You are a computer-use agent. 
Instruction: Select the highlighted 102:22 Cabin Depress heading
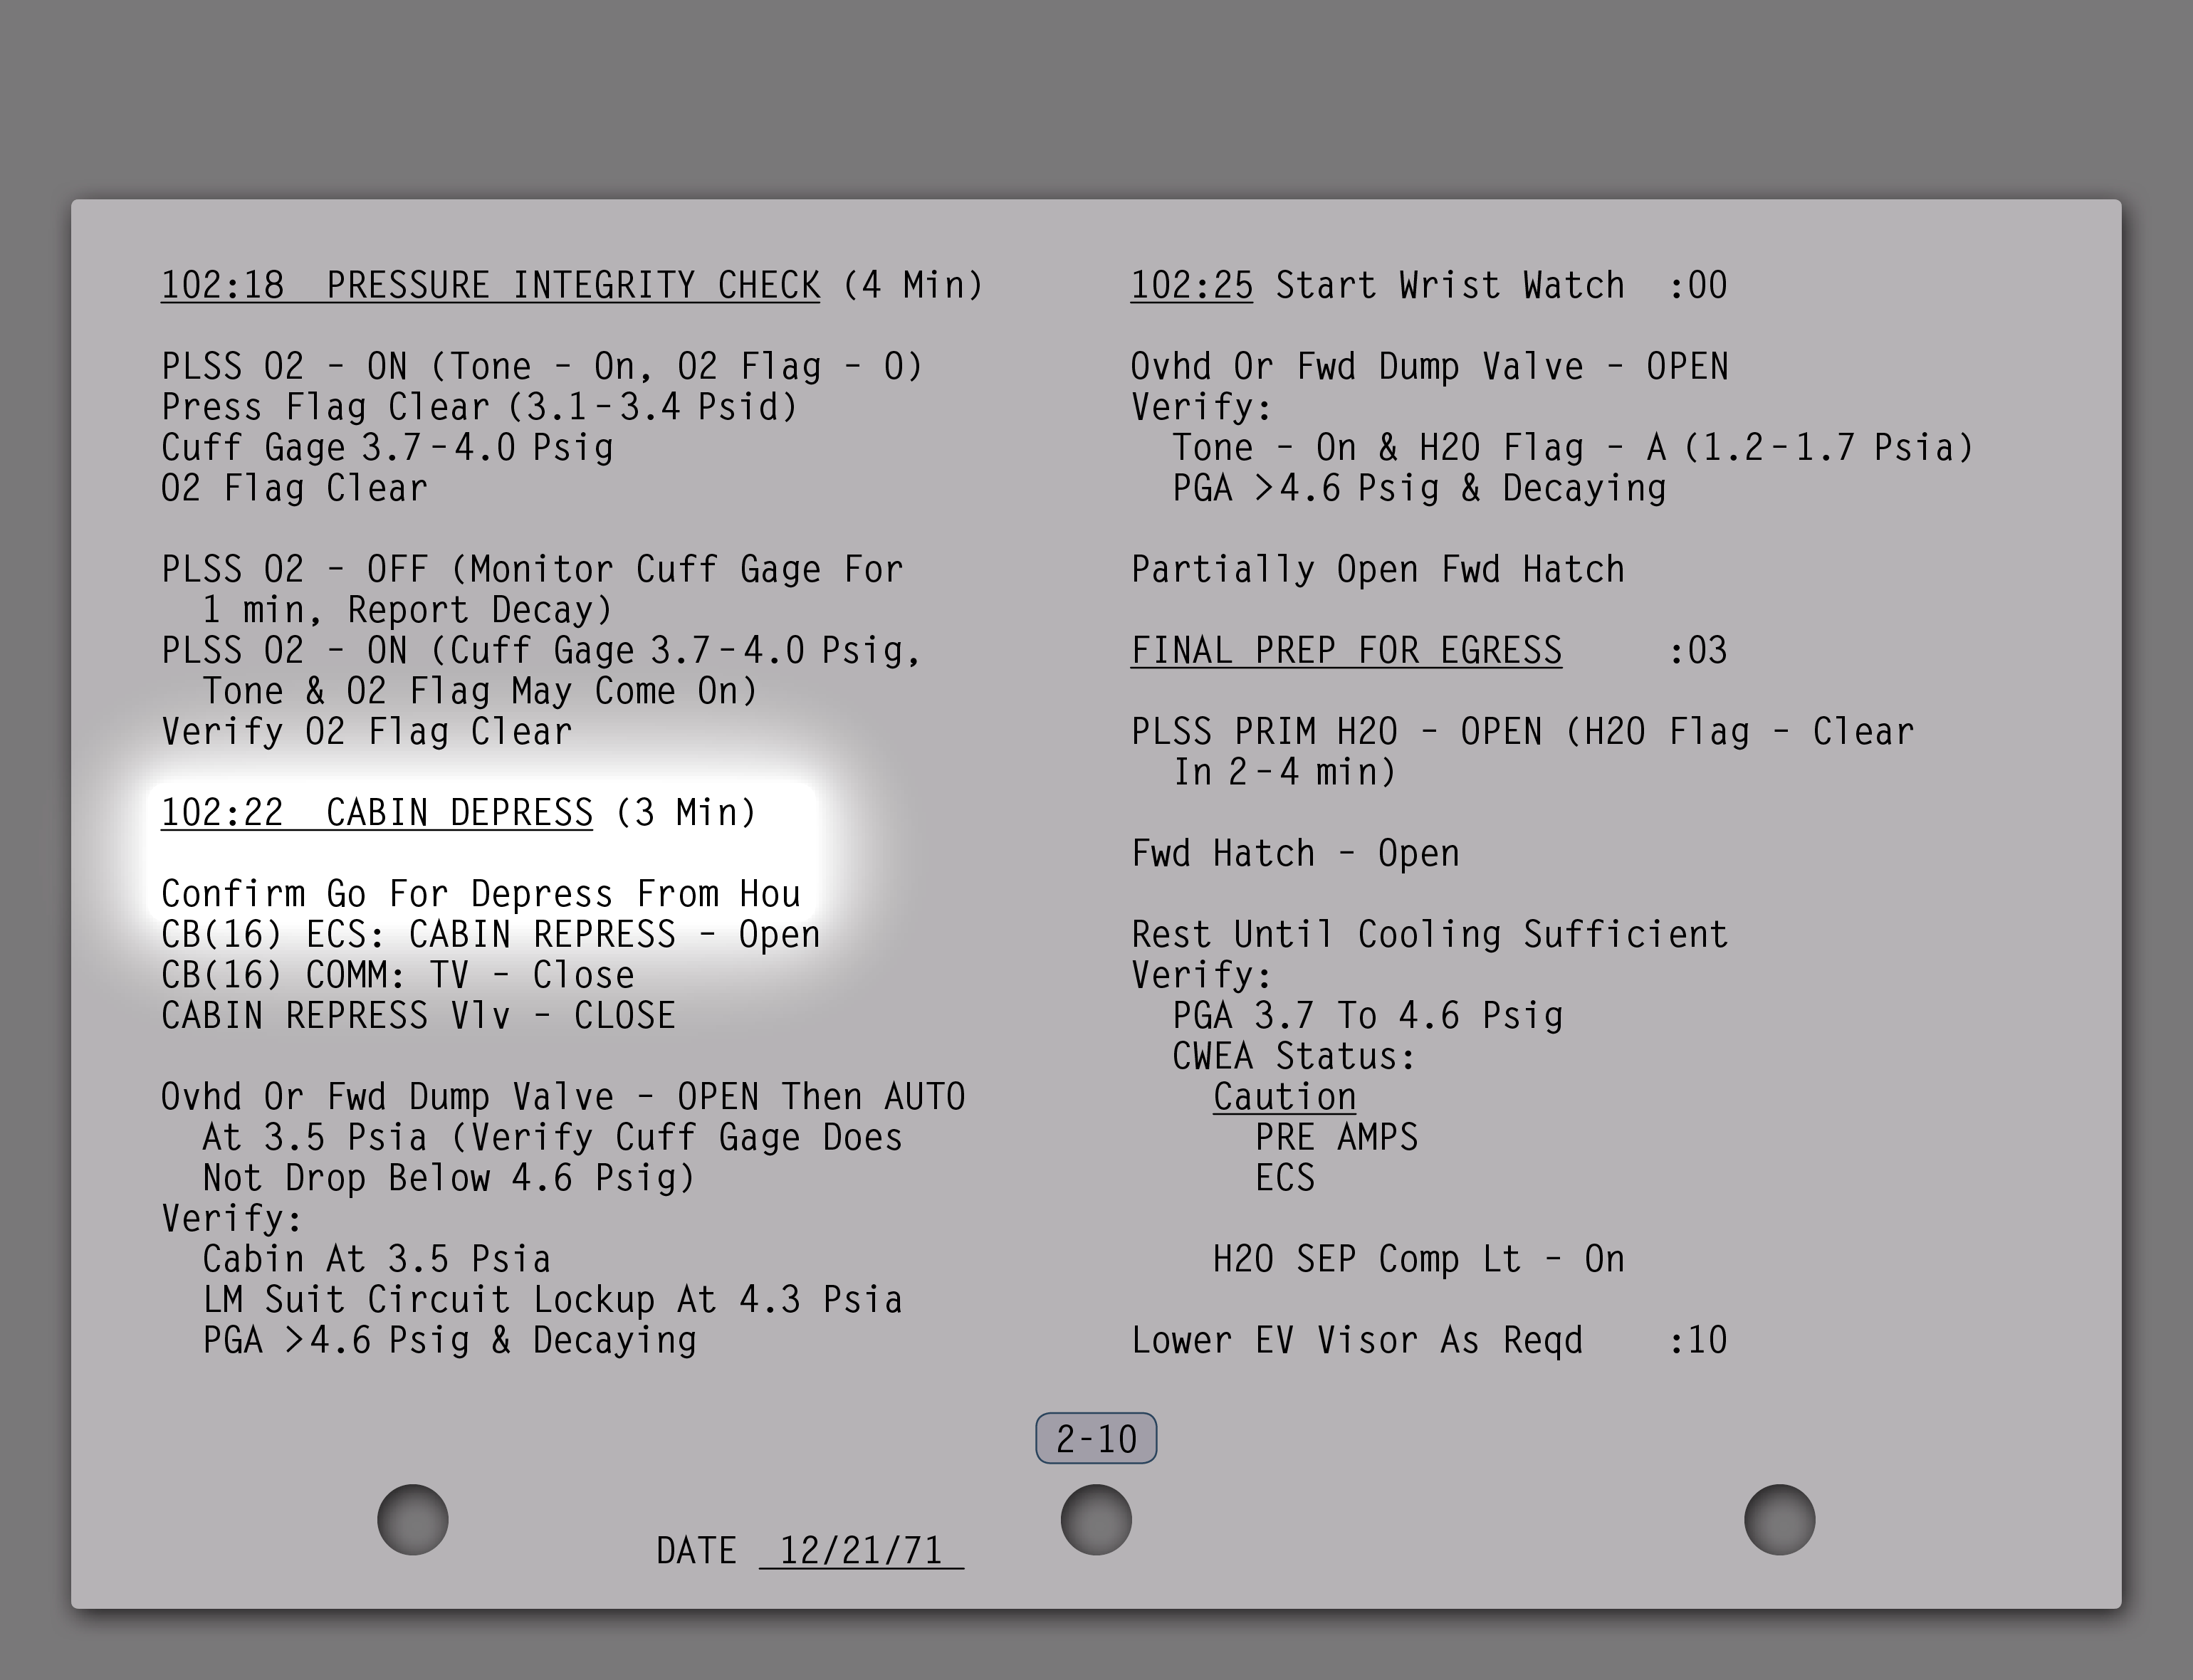pos(377,812)
